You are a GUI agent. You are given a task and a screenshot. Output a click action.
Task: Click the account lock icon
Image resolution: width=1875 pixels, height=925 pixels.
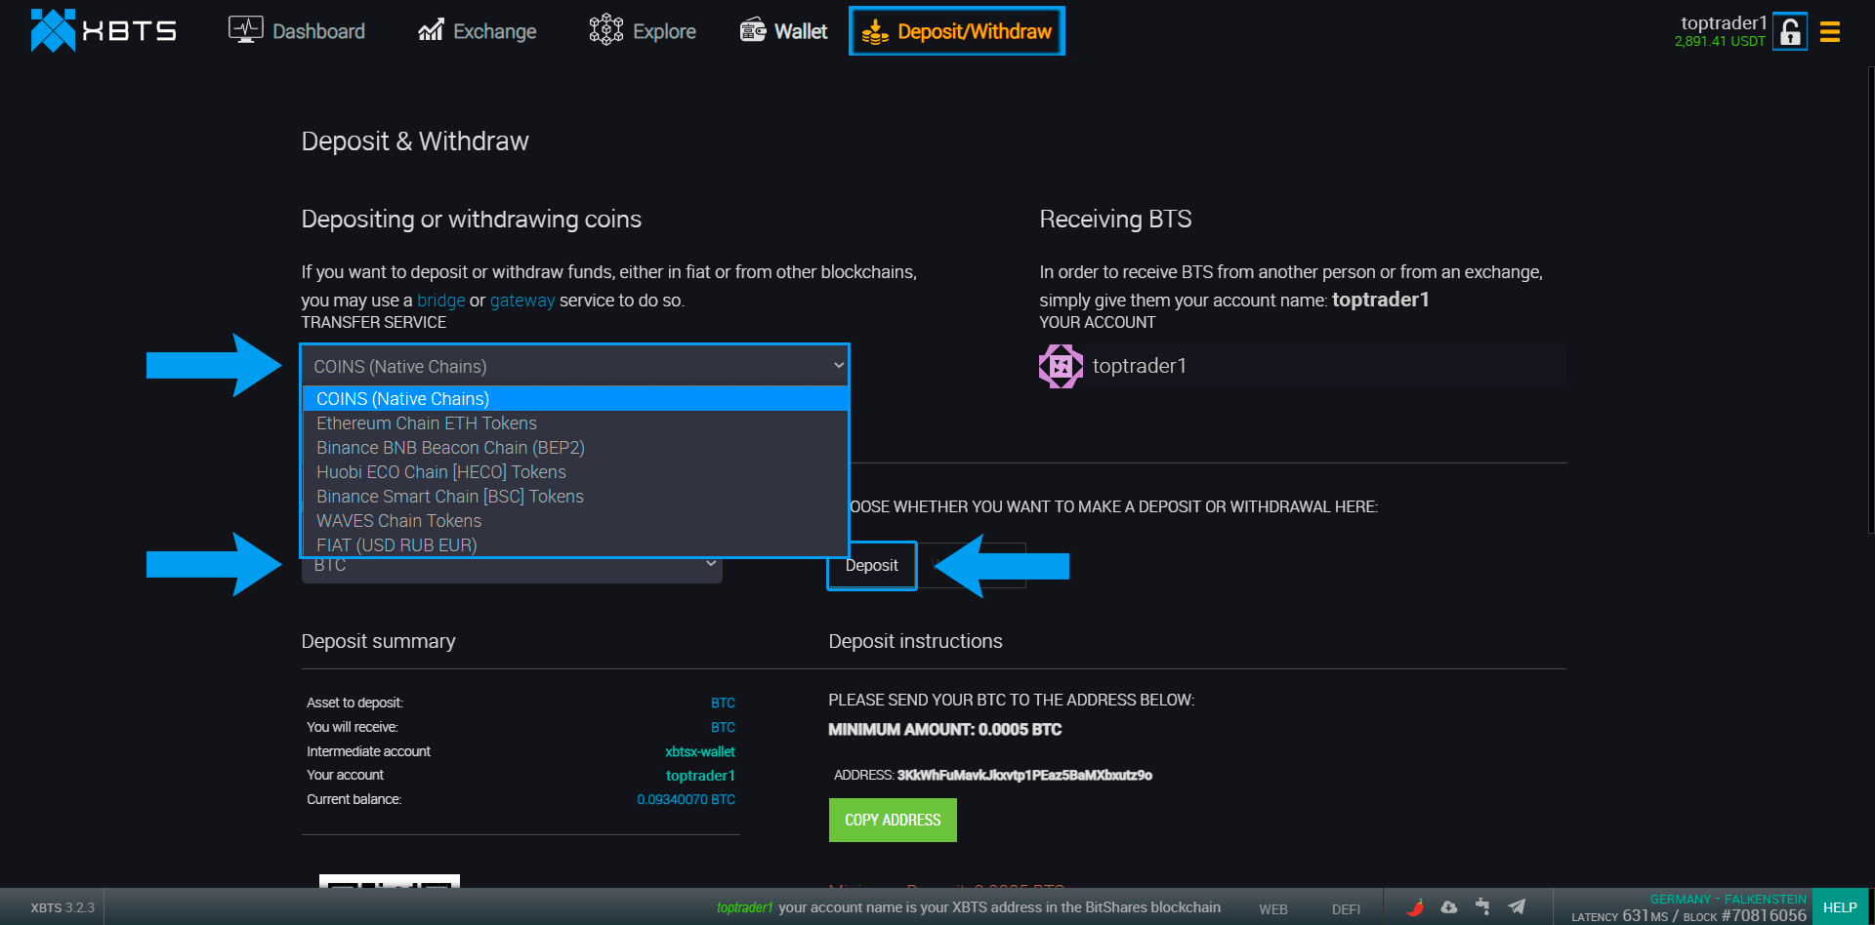click(1789, 32)
